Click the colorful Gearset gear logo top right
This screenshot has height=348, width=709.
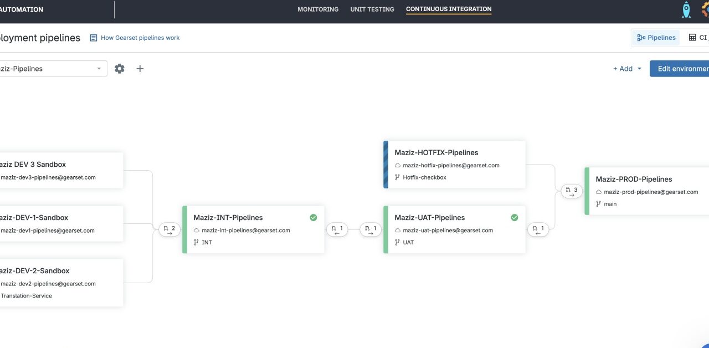[706, 9]
